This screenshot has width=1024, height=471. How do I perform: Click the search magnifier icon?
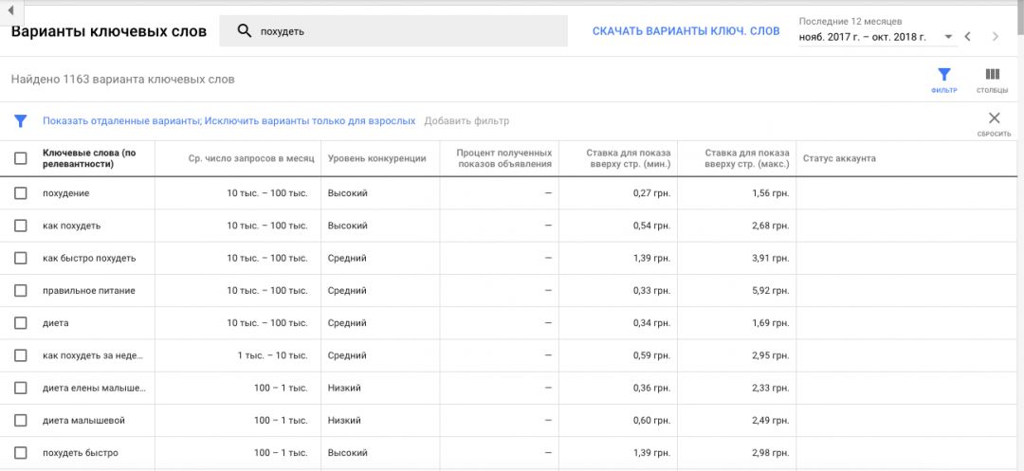click(244, 31)
